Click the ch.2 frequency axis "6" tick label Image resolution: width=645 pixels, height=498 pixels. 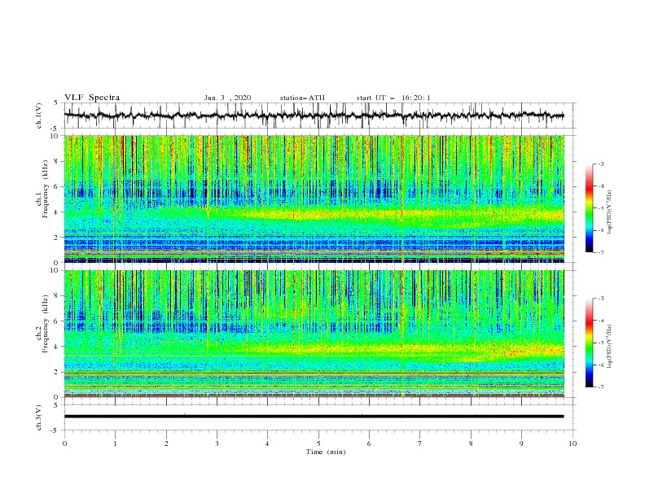[x=57, y=321]
